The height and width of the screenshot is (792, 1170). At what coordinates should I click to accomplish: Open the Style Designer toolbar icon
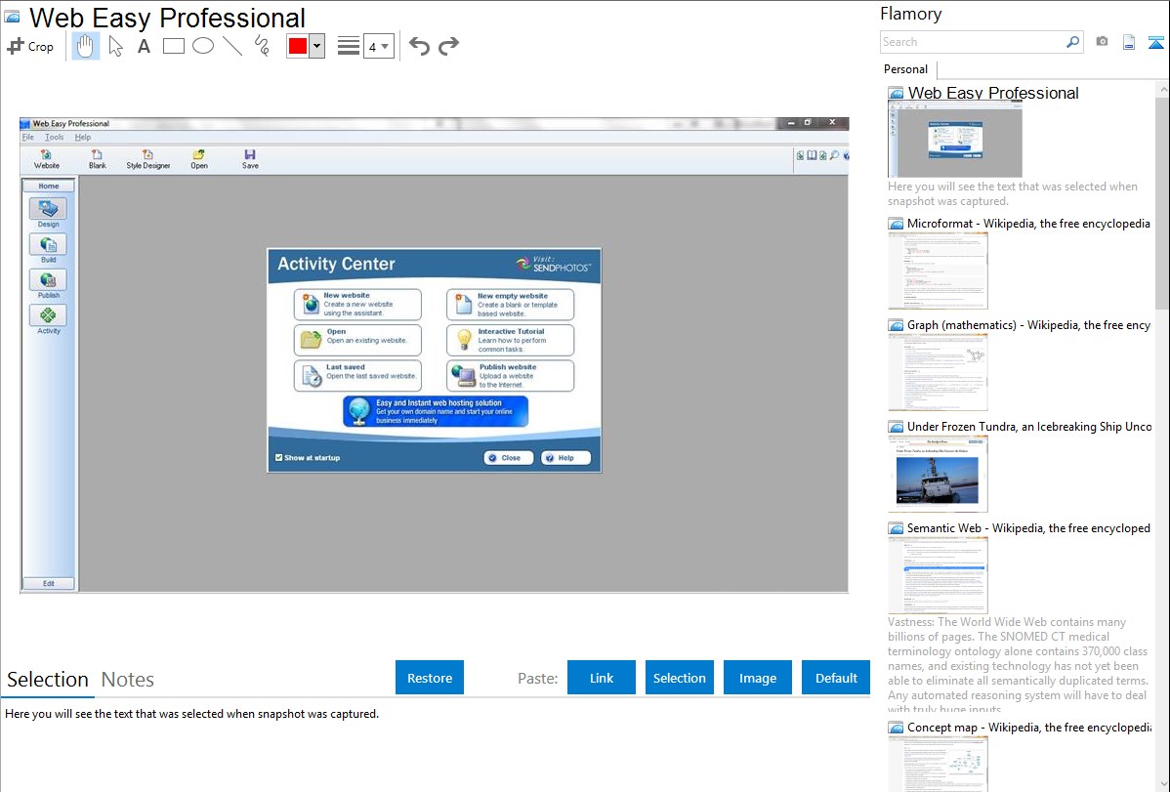(x=147, y=159)
